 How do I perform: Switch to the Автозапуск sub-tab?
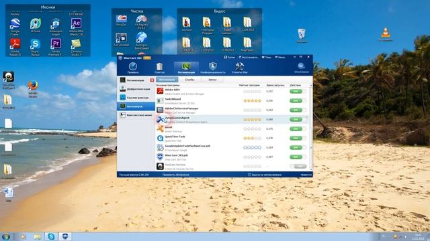click(x=167, y=80)
